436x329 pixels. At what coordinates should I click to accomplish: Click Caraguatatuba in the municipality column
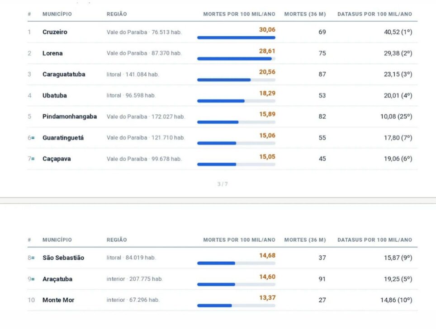tap(64, 74)
